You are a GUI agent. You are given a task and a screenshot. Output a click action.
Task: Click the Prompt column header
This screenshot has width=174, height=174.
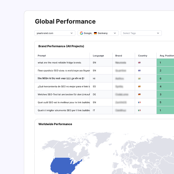[42, 56]
